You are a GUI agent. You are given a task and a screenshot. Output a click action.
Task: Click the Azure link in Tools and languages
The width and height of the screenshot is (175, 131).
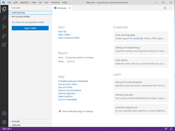(x=160, y=39)
